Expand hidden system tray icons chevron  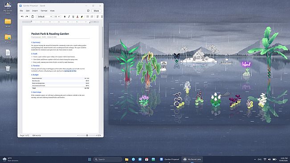click(255, 159)
